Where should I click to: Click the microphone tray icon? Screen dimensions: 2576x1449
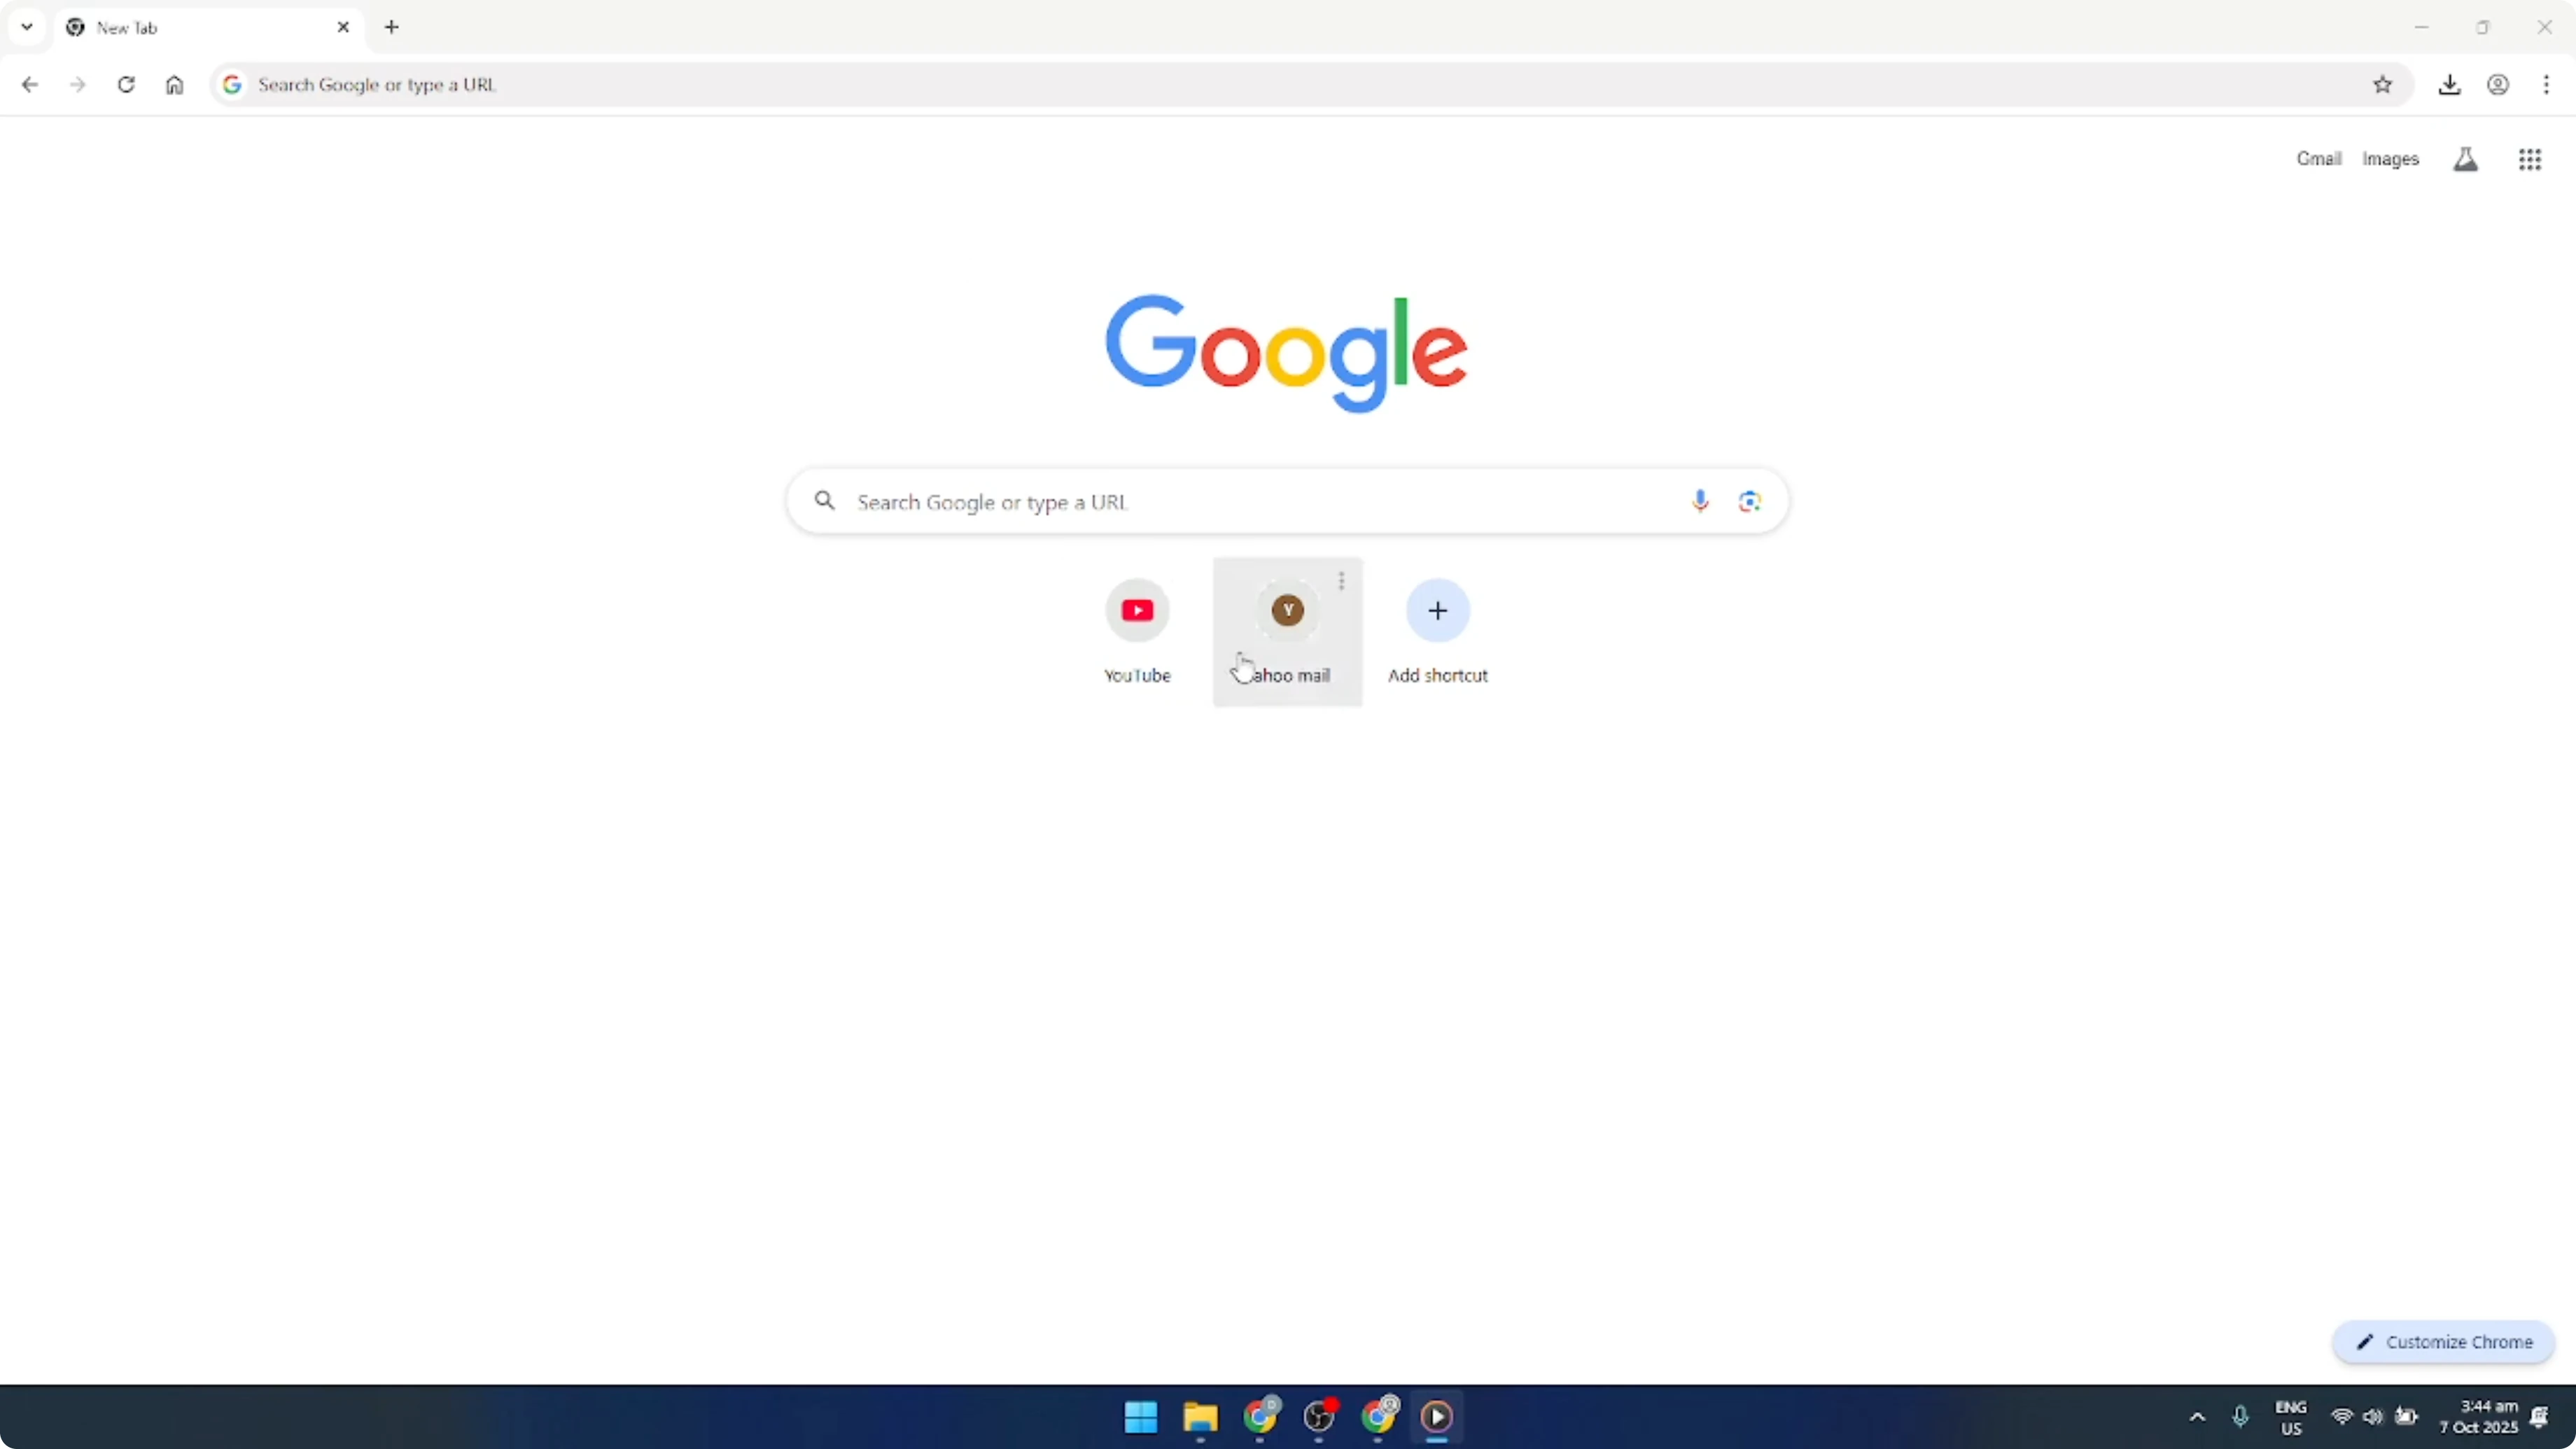pyautogui.click(x=2240, y=1417)
